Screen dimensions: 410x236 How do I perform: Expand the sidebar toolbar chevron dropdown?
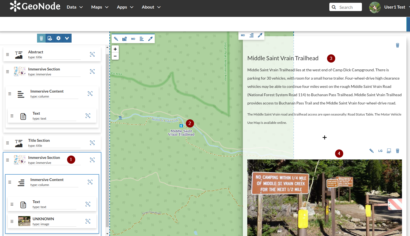pyautogui.click(x=67, y=38)
